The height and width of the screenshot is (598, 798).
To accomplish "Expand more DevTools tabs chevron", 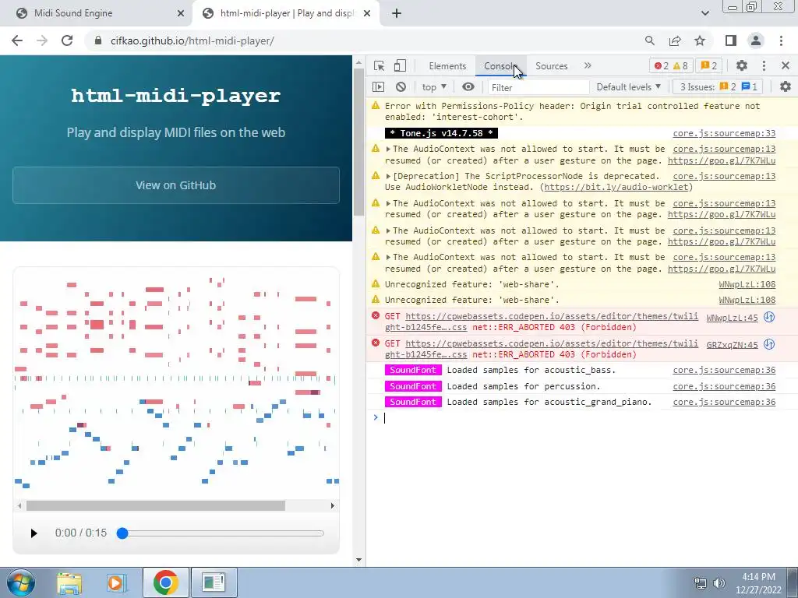I will coord(588,65).
